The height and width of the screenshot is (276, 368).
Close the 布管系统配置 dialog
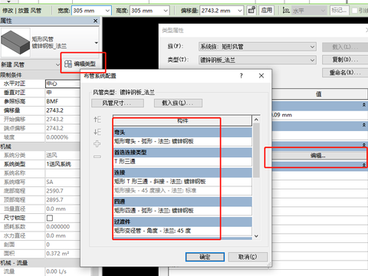[261, 76]
